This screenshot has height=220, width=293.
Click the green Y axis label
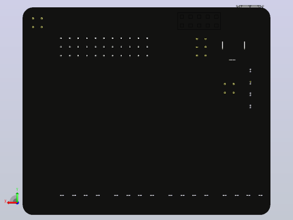pos(17,190)
